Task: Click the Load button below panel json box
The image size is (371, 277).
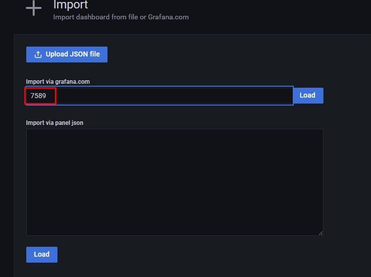Action: tap(42, 255)
